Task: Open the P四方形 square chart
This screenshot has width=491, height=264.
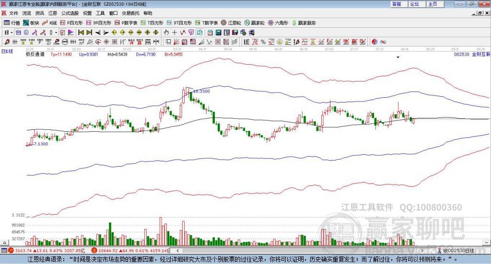Action: click(x=71, y=23)
